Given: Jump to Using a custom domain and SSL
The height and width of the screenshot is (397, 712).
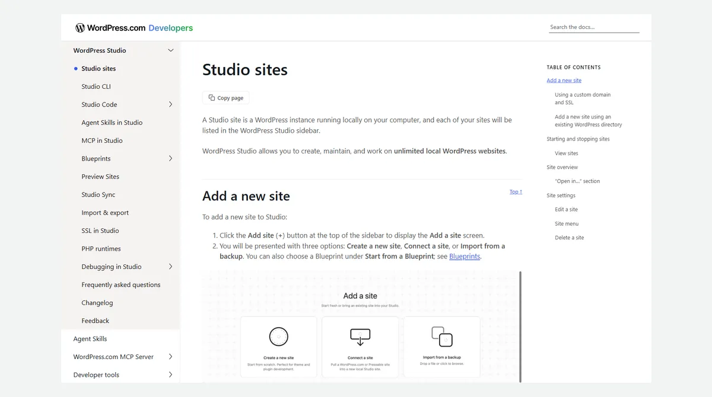Looking at the screenshot, I should pyautogui.click(x=583, y=98).
